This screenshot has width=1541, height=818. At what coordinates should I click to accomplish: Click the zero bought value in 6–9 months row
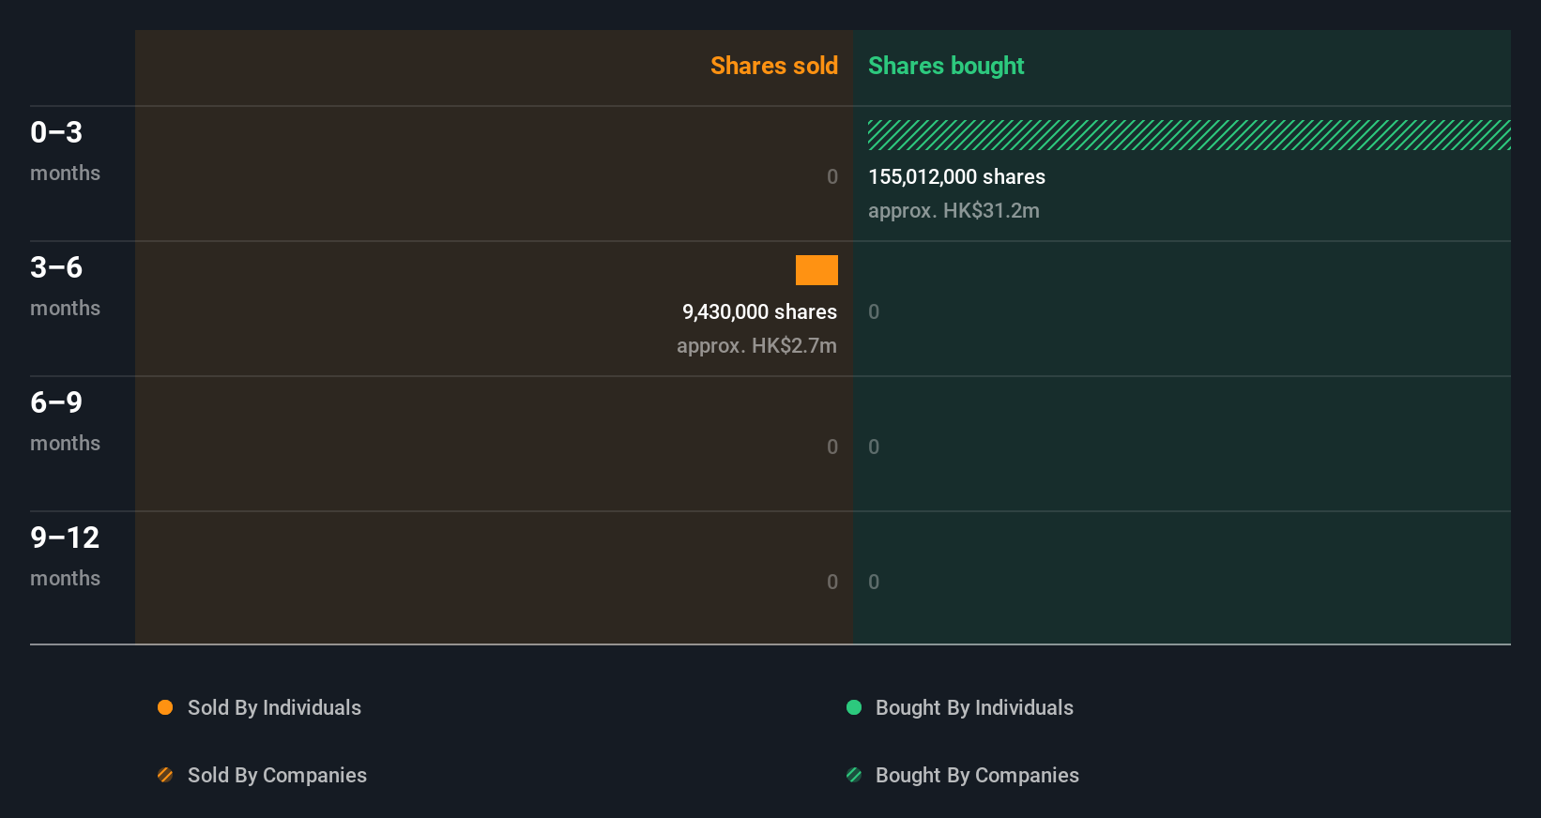(874, 447)
